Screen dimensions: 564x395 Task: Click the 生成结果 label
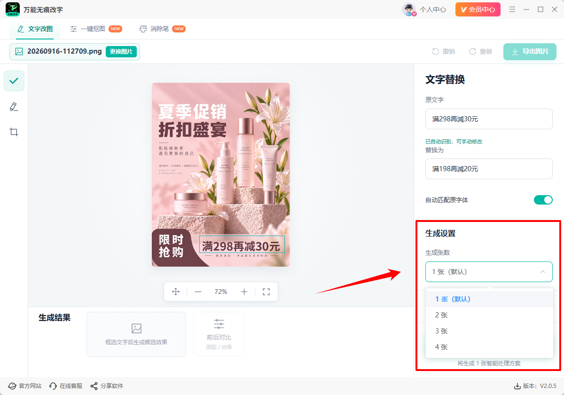(x=55, y=318)
